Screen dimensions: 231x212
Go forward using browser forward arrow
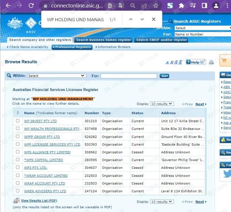[x=19, y=6]
